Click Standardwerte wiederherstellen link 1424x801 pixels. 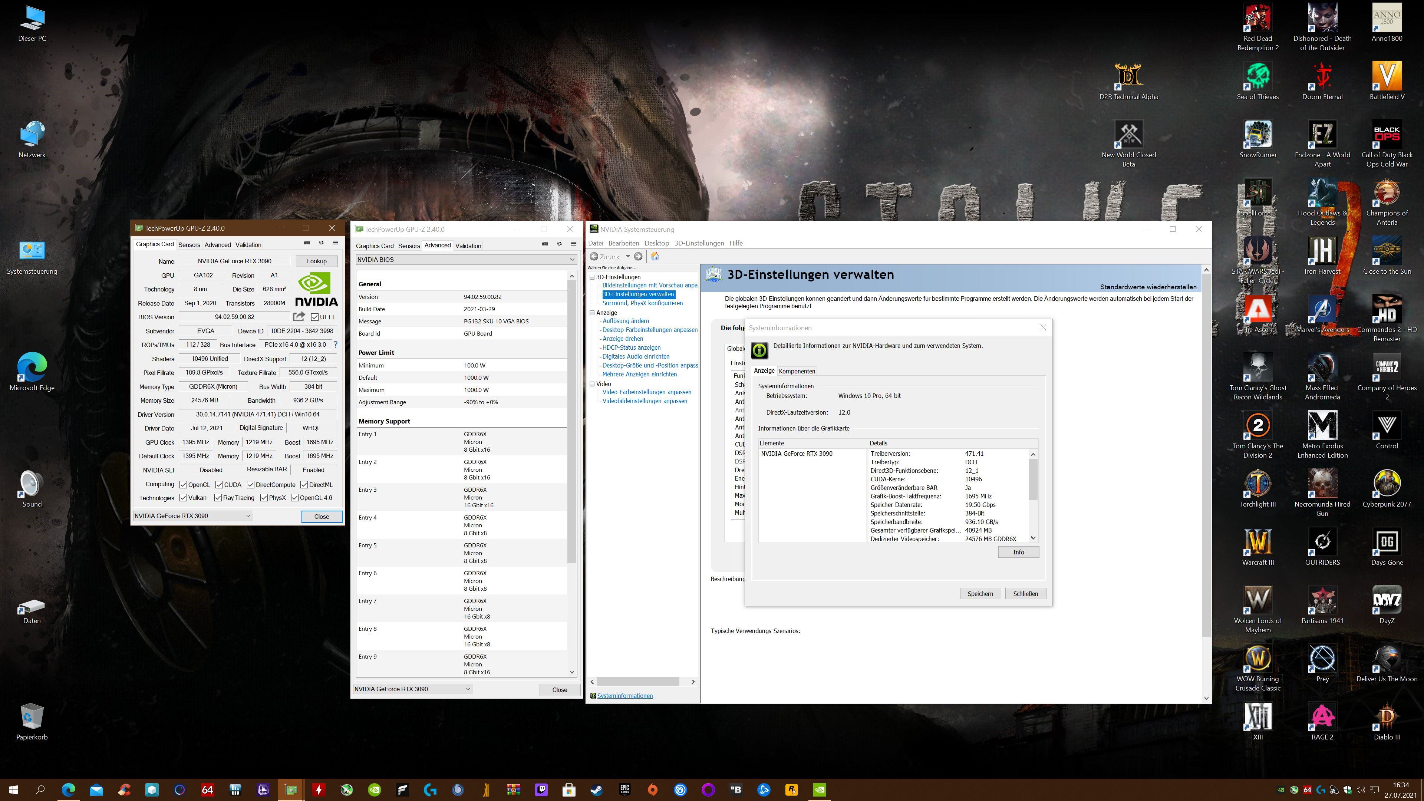click(1148, 287)
